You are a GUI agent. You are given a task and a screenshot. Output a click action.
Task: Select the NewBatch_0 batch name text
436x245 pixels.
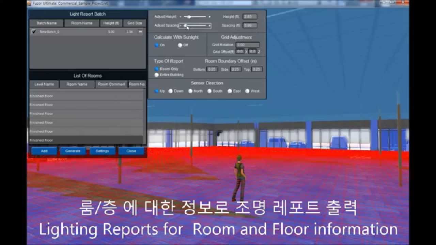click(x=49, y=32)
